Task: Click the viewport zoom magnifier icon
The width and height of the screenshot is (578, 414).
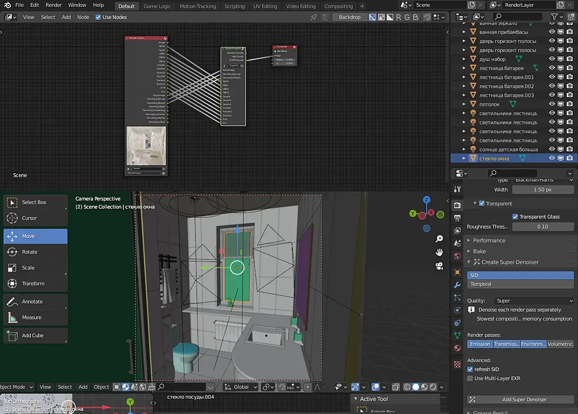Action: point(439,239)
